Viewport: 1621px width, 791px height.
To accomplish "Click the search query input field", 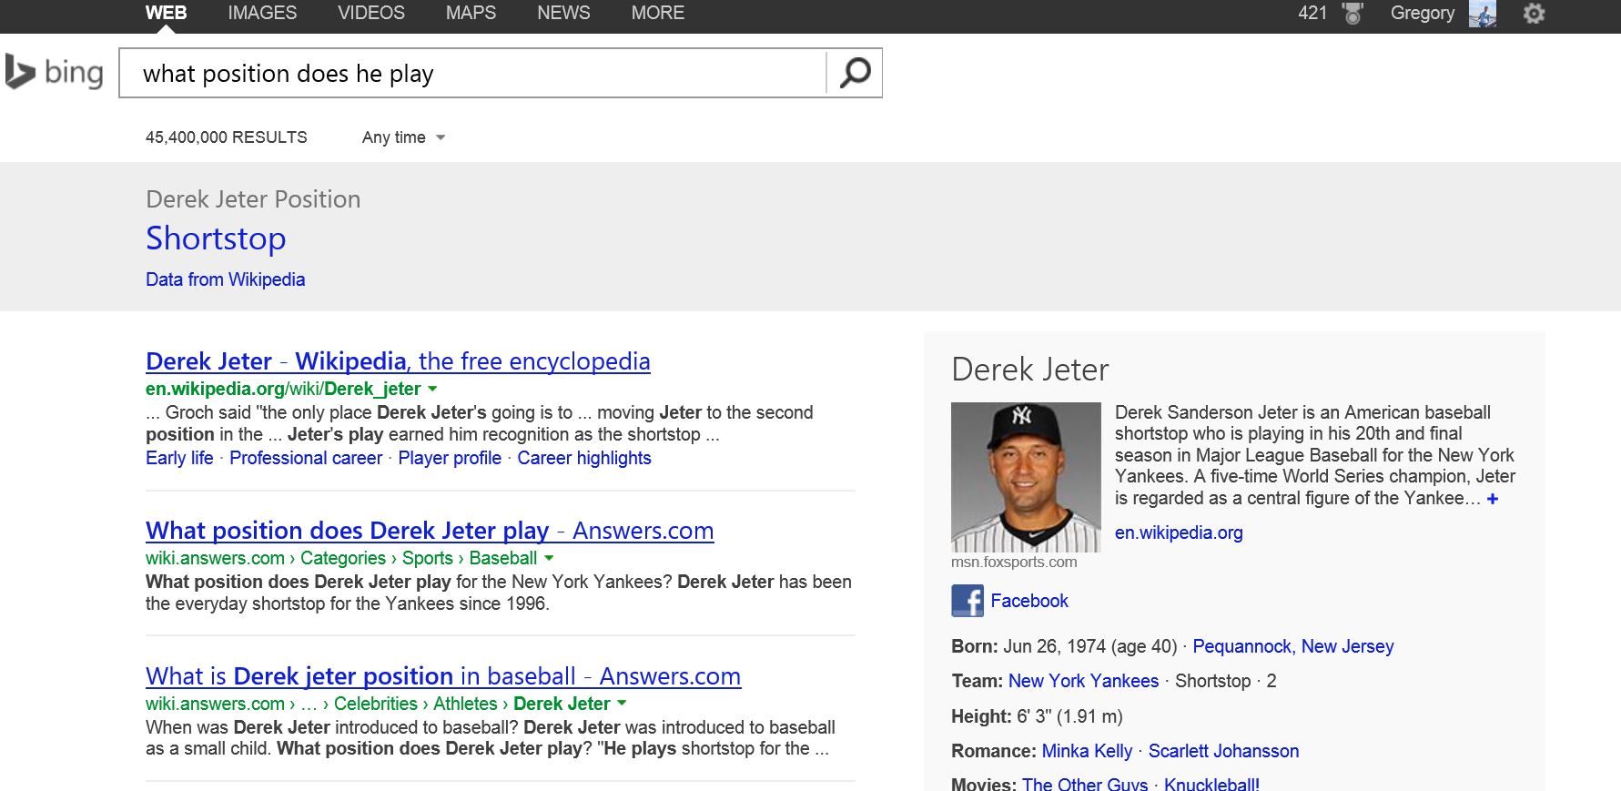I will [473, 73].
